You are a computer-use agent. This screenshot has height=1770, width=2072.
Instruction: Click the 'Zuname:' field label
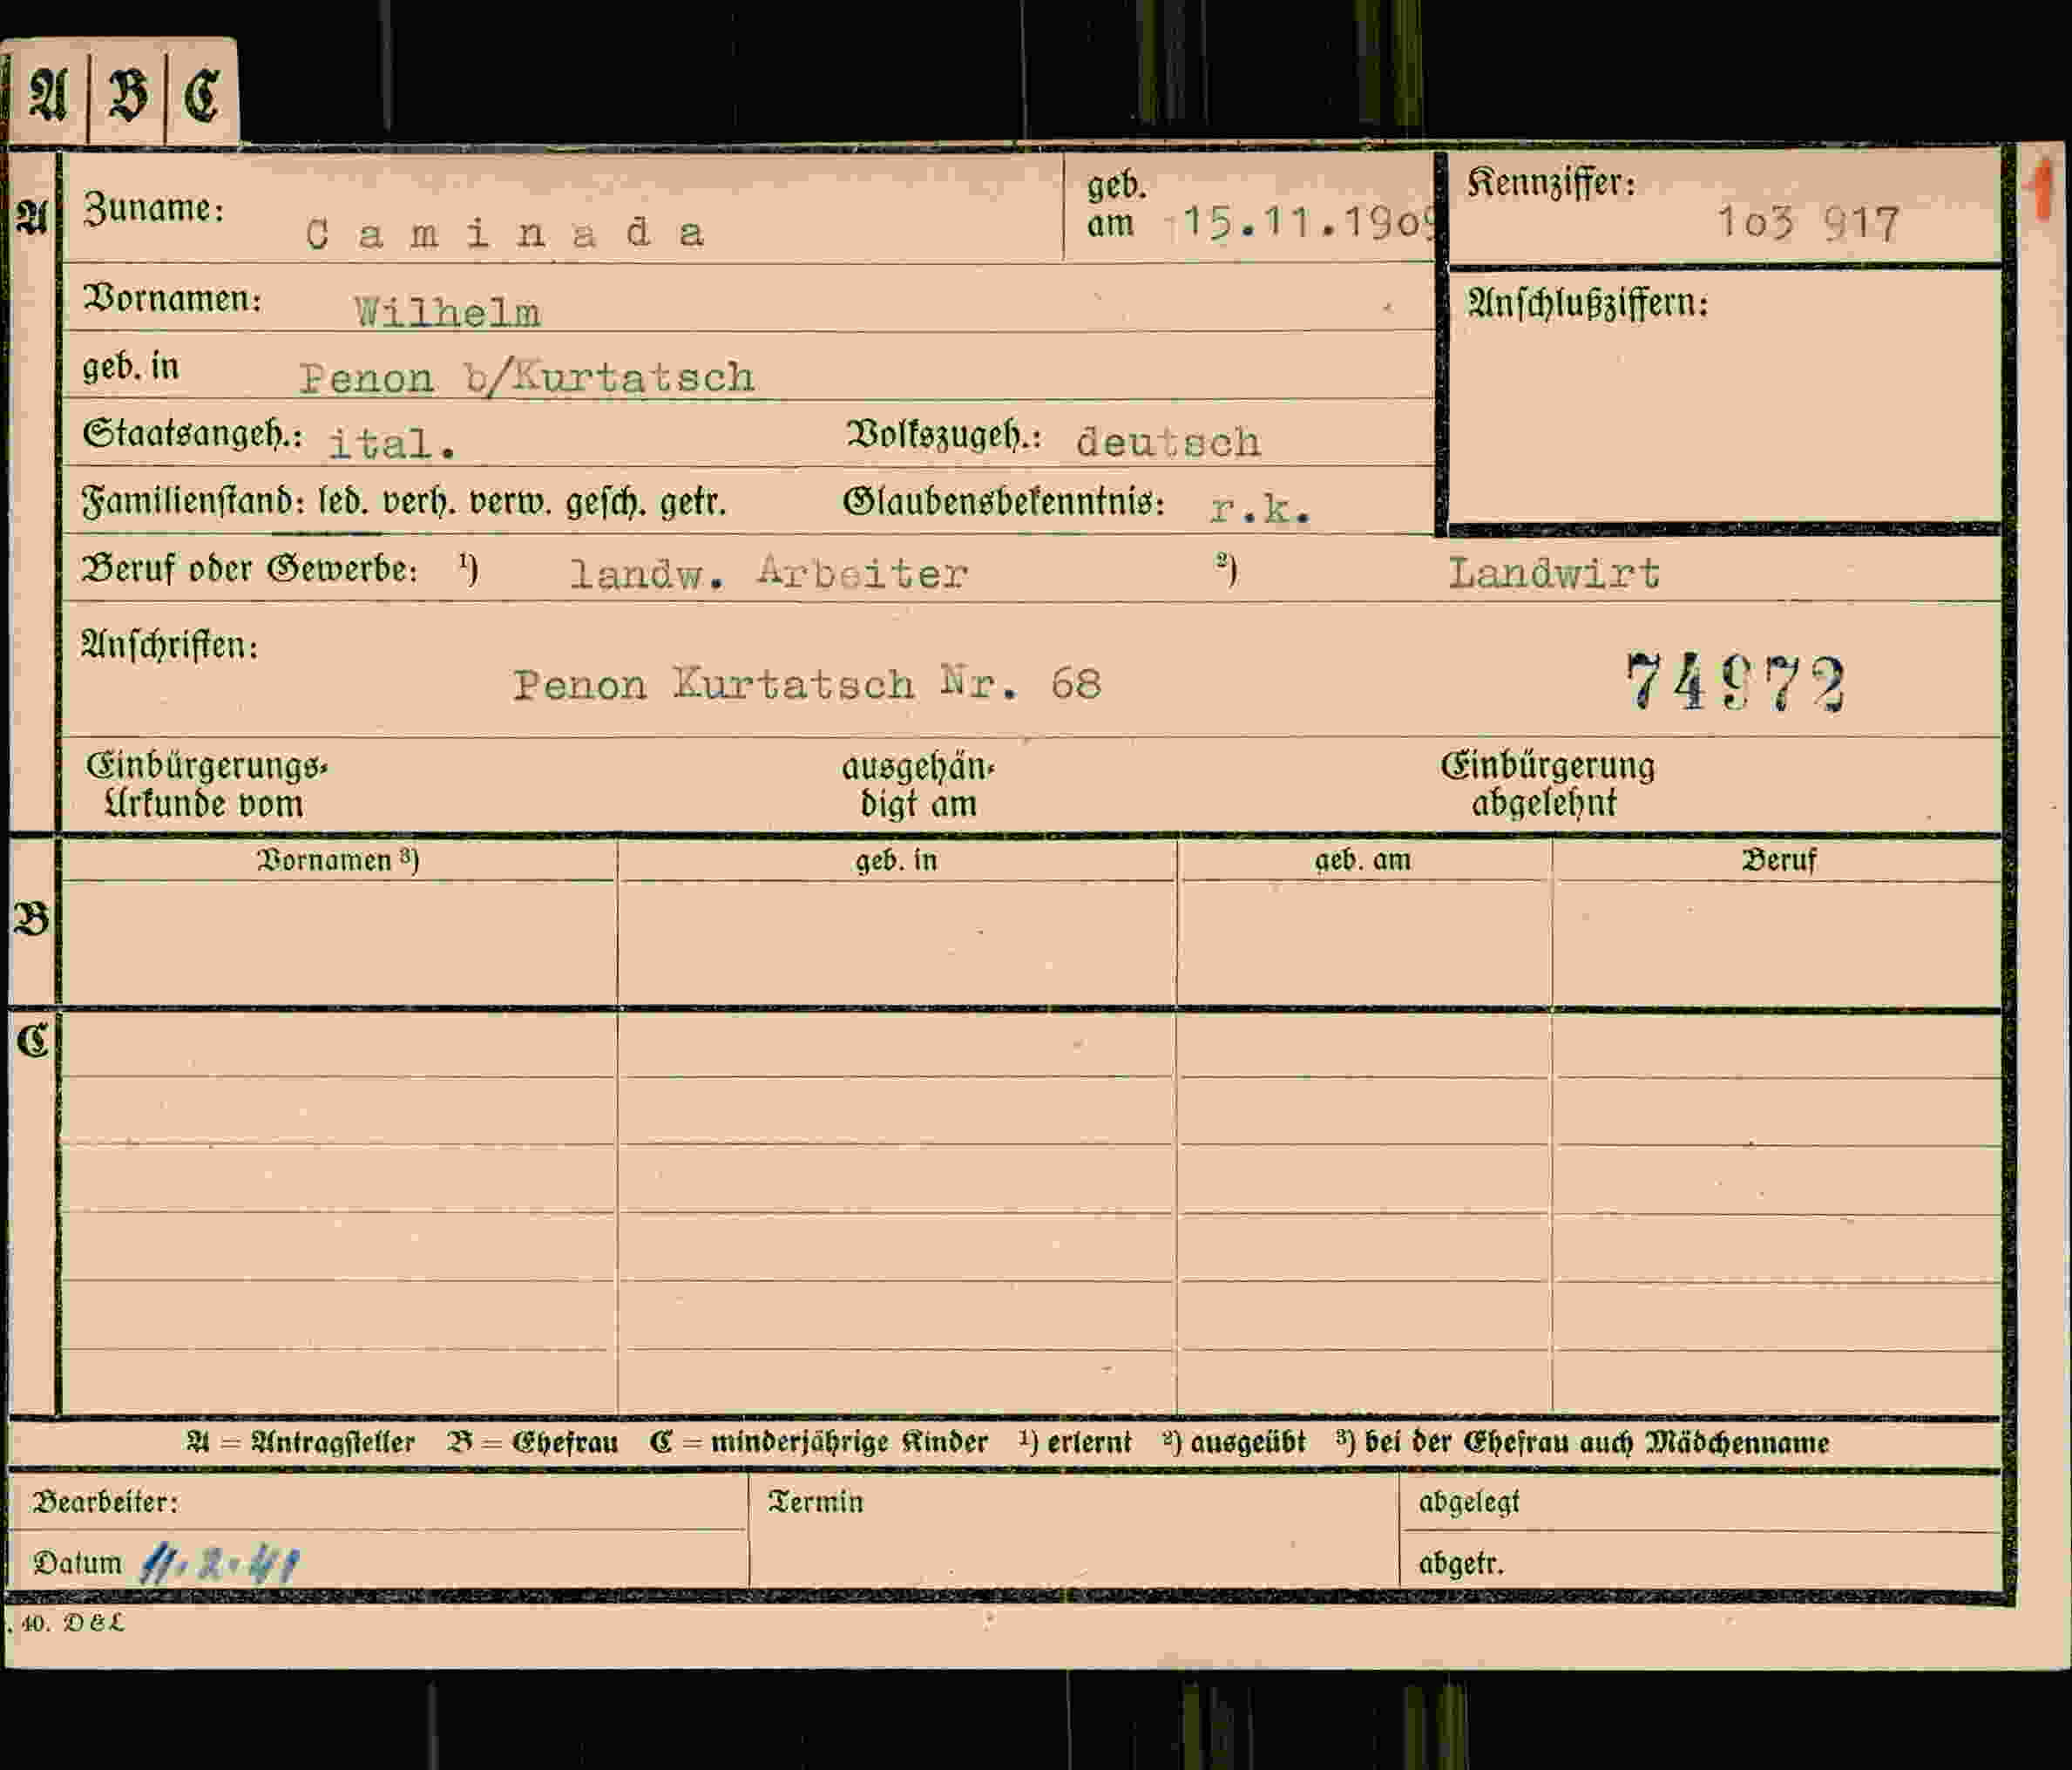point(154,208)
